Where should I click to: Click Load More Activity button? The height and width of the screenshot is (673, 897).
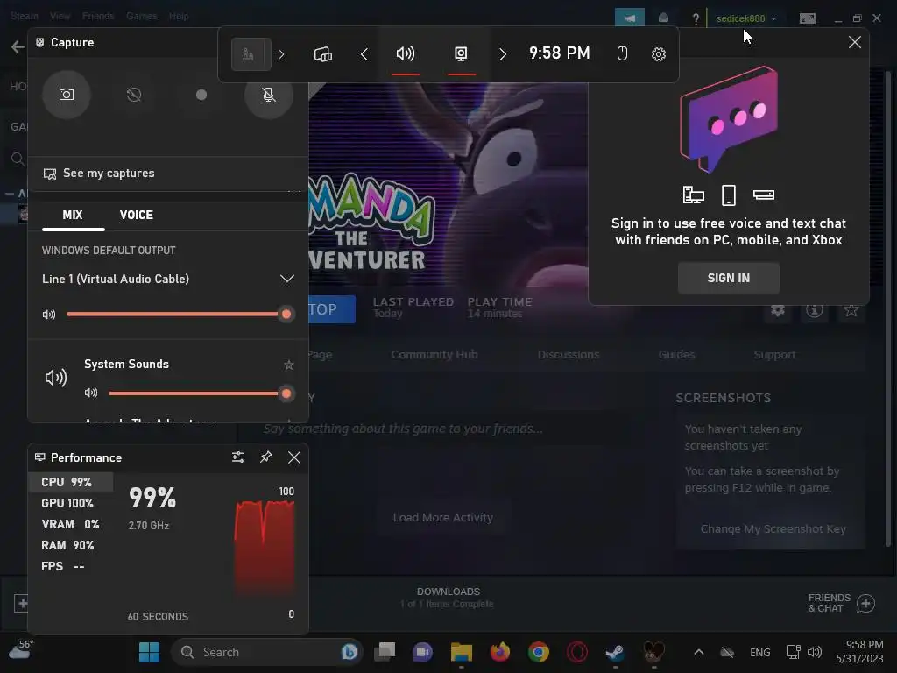coord(442,517)
